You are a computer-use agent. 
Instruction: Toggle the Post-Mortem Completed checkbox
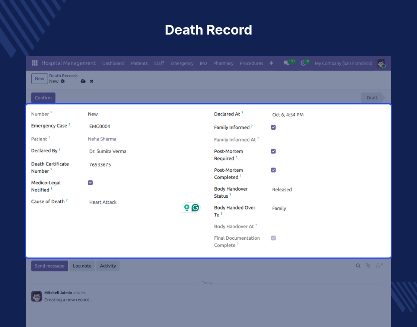273,170
